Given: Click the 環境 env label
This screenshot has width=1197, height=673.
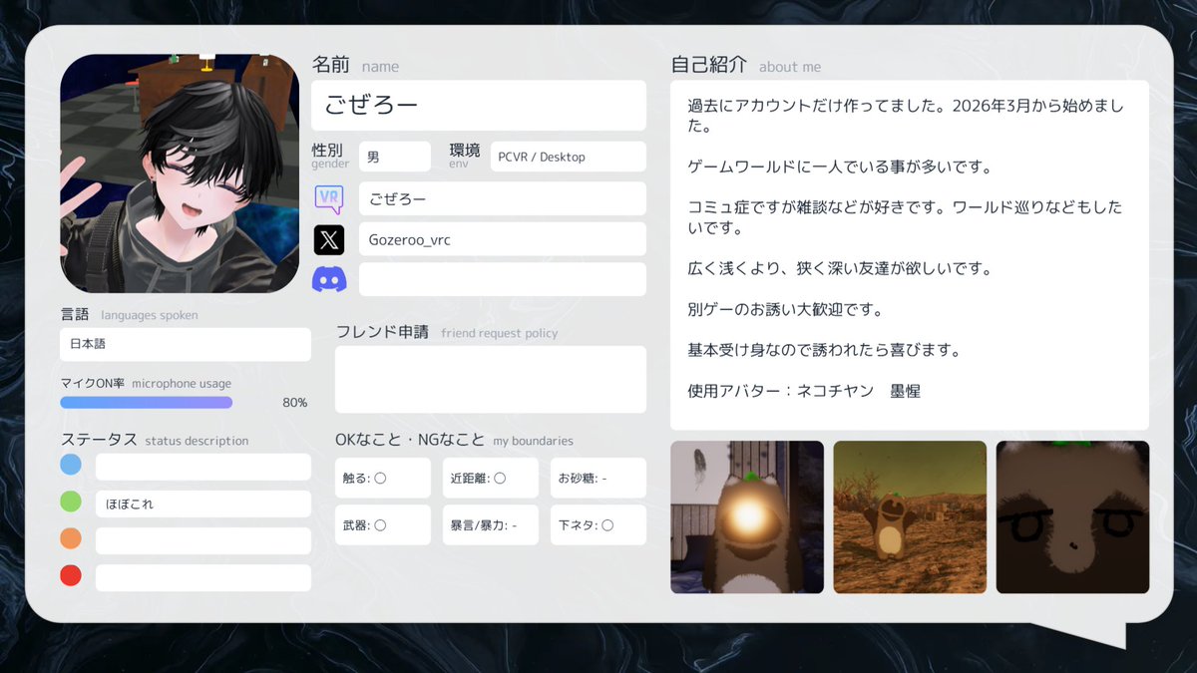Looking at the screenshot, I should (465, 155).
